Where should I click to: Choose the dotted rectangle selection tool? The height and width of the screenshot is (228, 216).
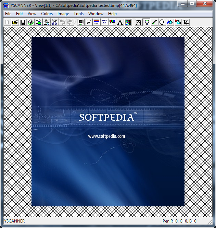point(139,22)
